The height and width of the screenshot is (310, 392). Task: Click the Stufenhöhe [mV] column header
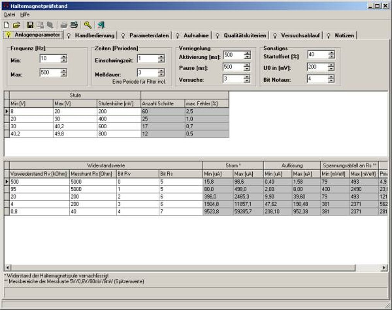119,103
